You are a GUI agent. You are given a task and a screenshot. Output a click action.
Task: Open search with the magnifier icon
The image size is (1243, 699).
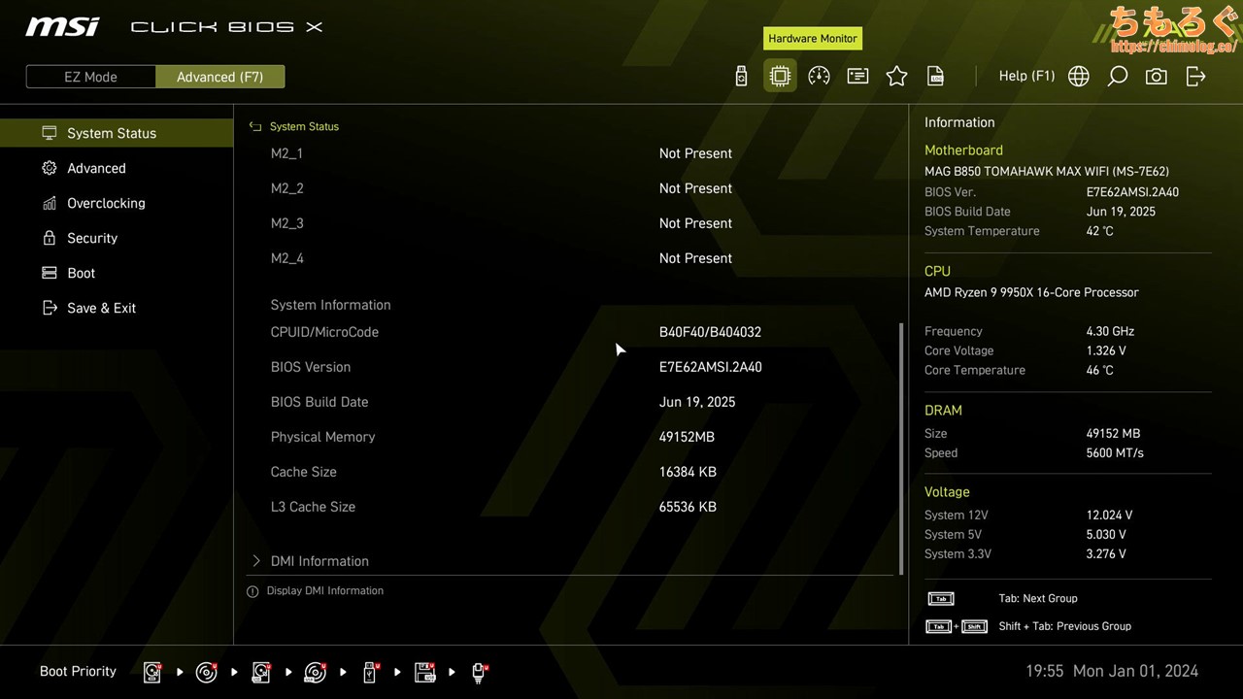1117,76
